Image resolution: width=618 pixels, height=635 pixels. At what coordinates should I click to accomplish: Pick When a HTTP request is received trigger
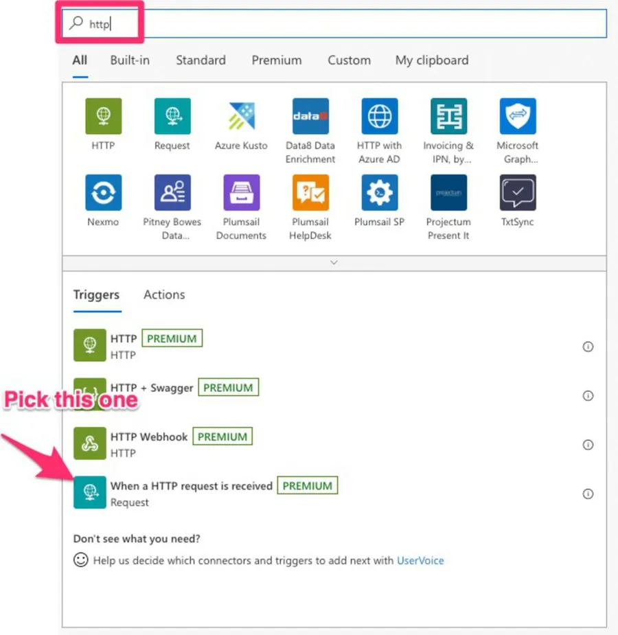click(191, 486)
